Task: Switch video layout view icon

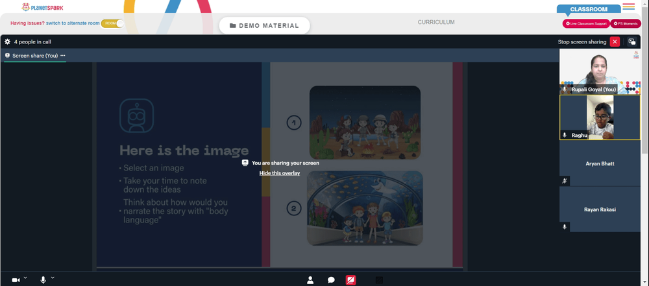Action: click(631, 42)
